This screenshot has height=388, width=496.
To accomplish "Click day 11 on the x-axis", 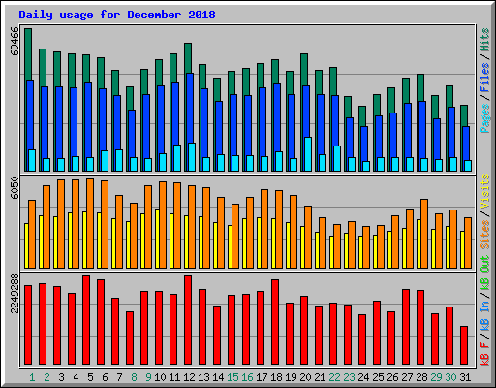I will (174, 377).
